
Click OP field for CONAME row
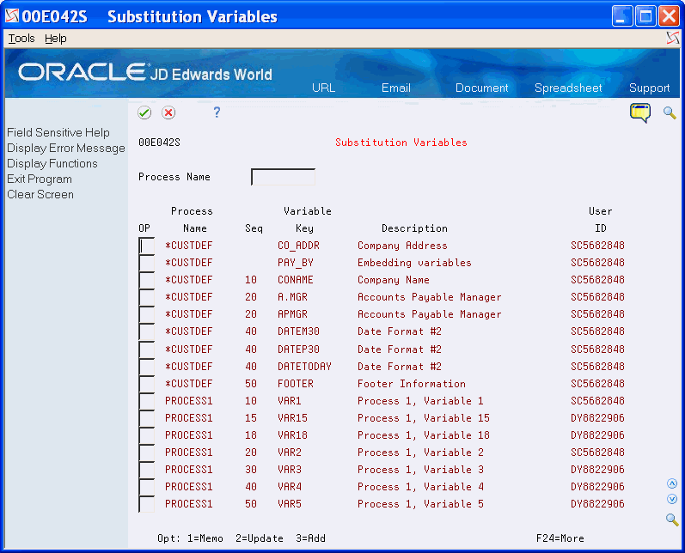coord(146,280)
